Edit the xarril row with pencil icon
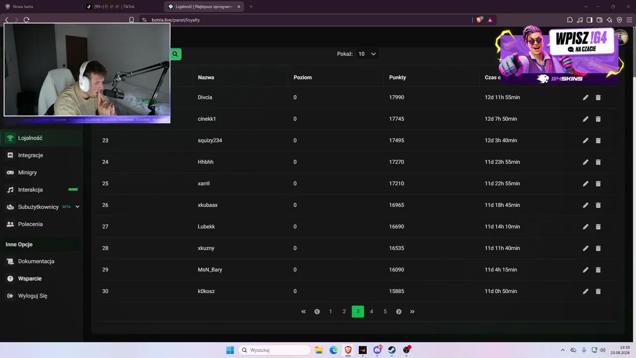636x358 pixels. 585,183
